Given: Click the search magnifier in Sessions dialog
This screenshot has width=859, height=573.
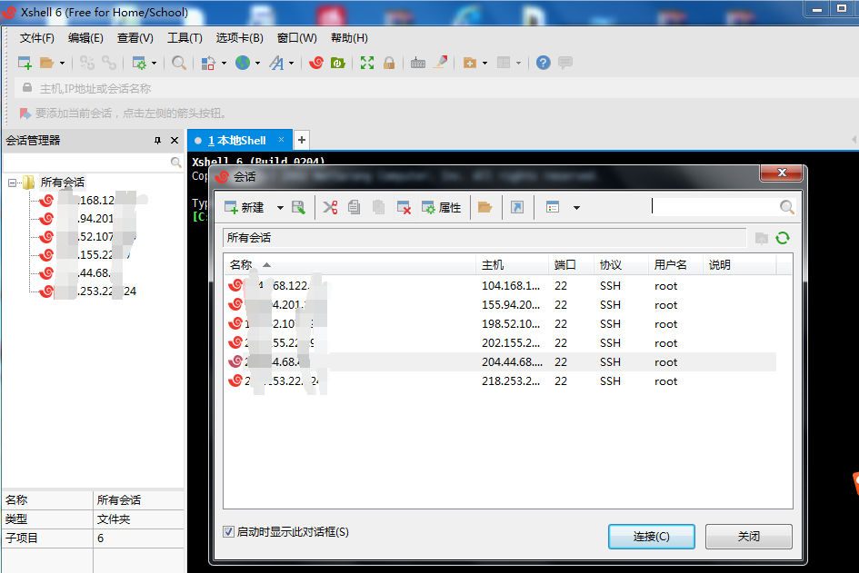Looking at the screenshot, I should pos(786,207).
